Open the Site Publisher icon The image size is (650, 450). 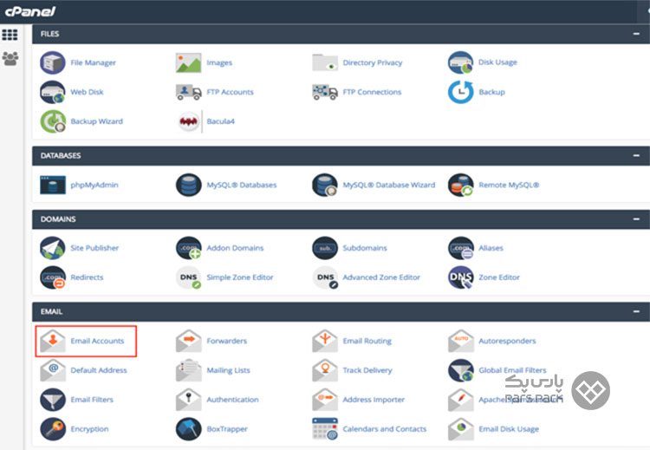point(53,248)
